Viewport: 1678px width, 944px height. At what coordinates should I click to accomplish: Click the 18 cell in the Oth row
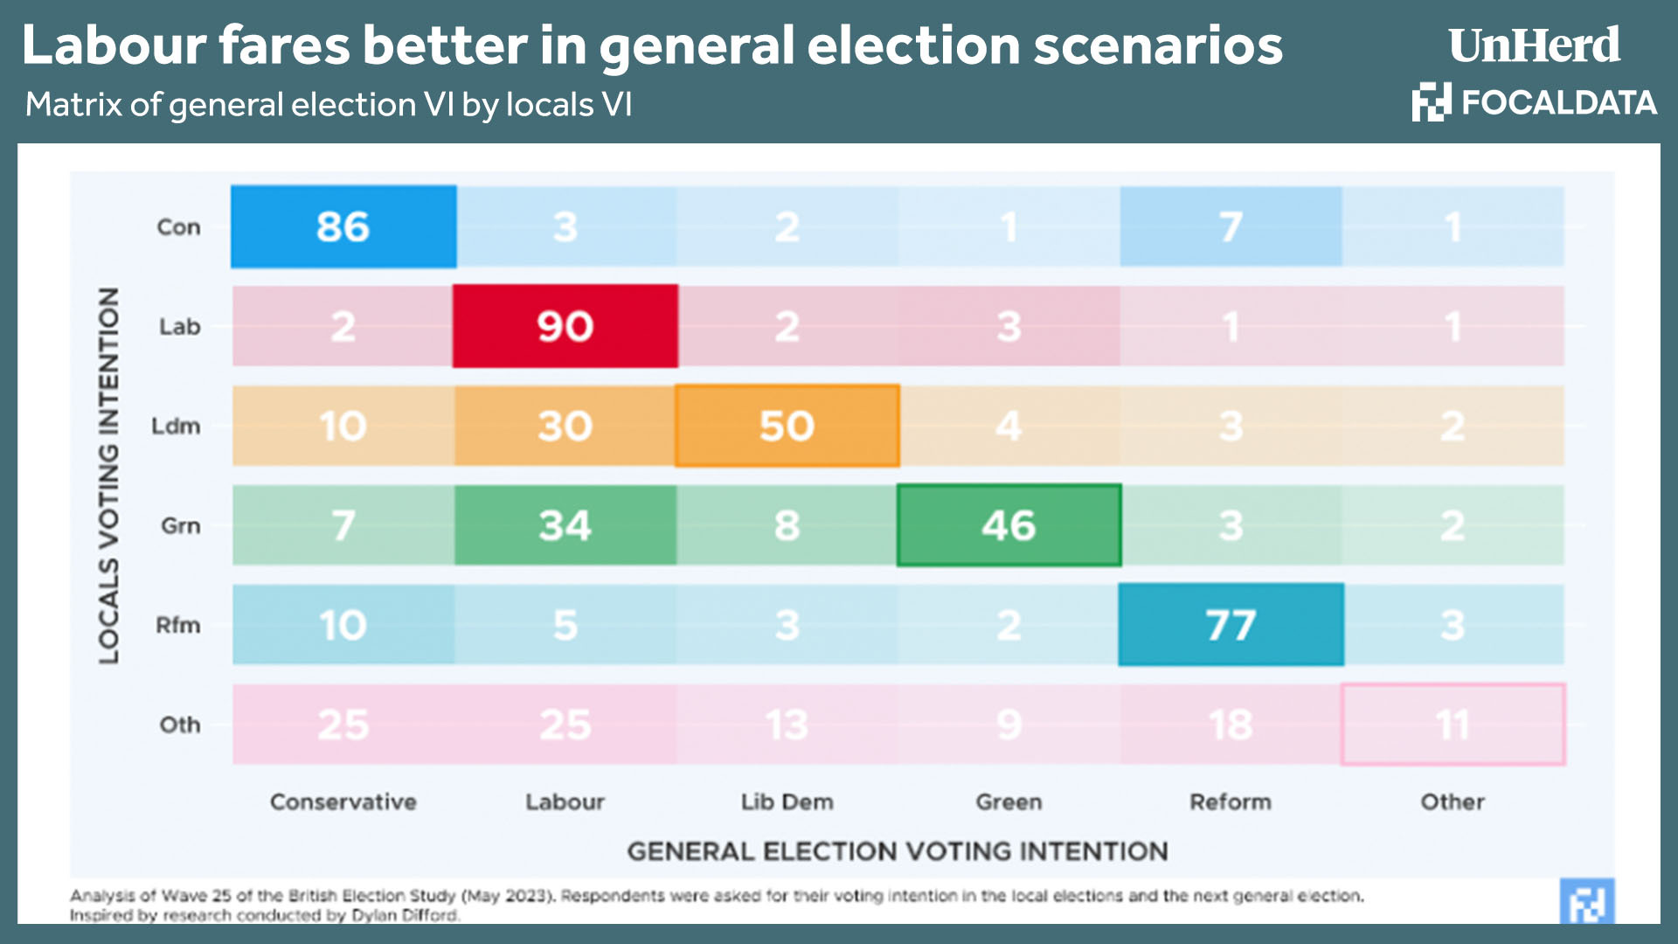coord(1231,725)
